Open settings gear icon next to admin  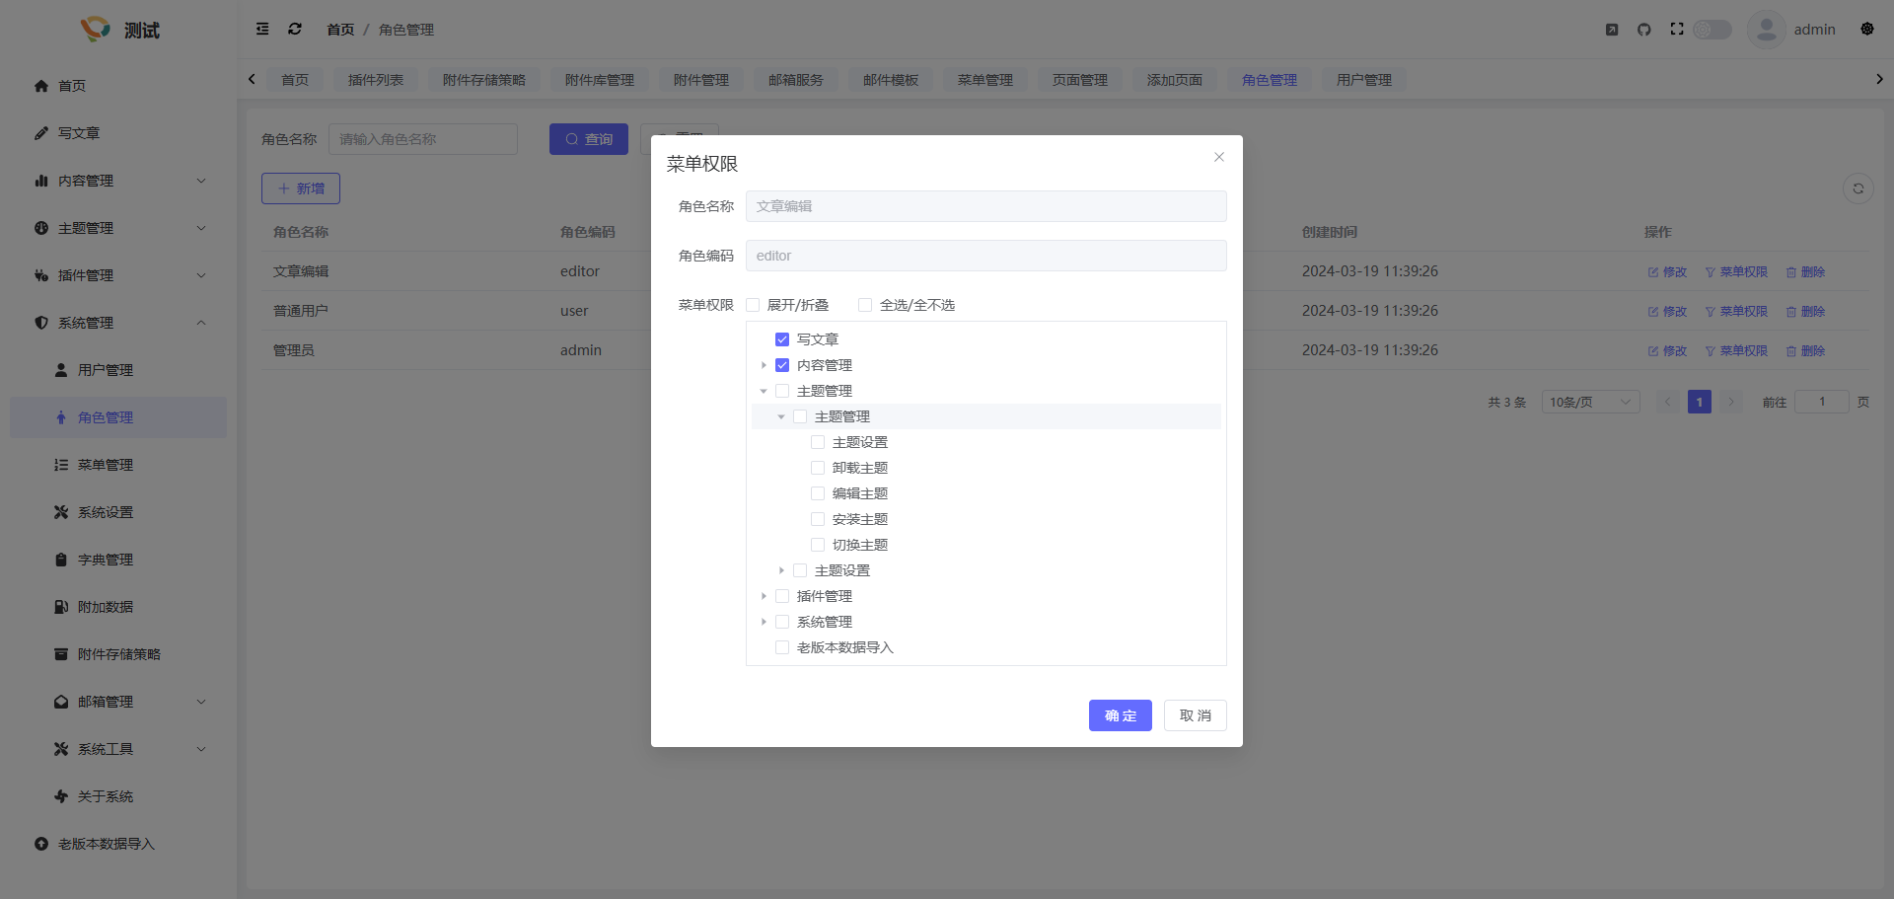pyautogui.click(x=1867, y=30)
